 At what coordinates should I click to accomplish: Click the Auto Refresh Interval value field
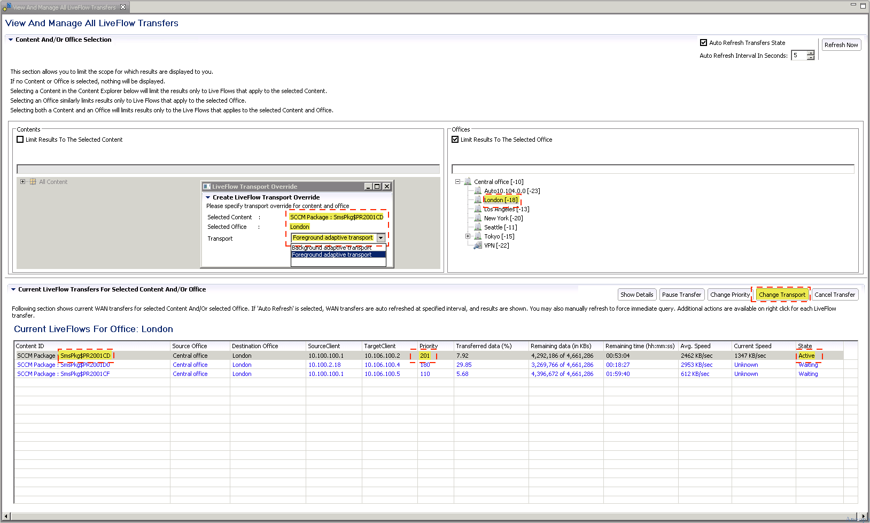pos(799,55)
